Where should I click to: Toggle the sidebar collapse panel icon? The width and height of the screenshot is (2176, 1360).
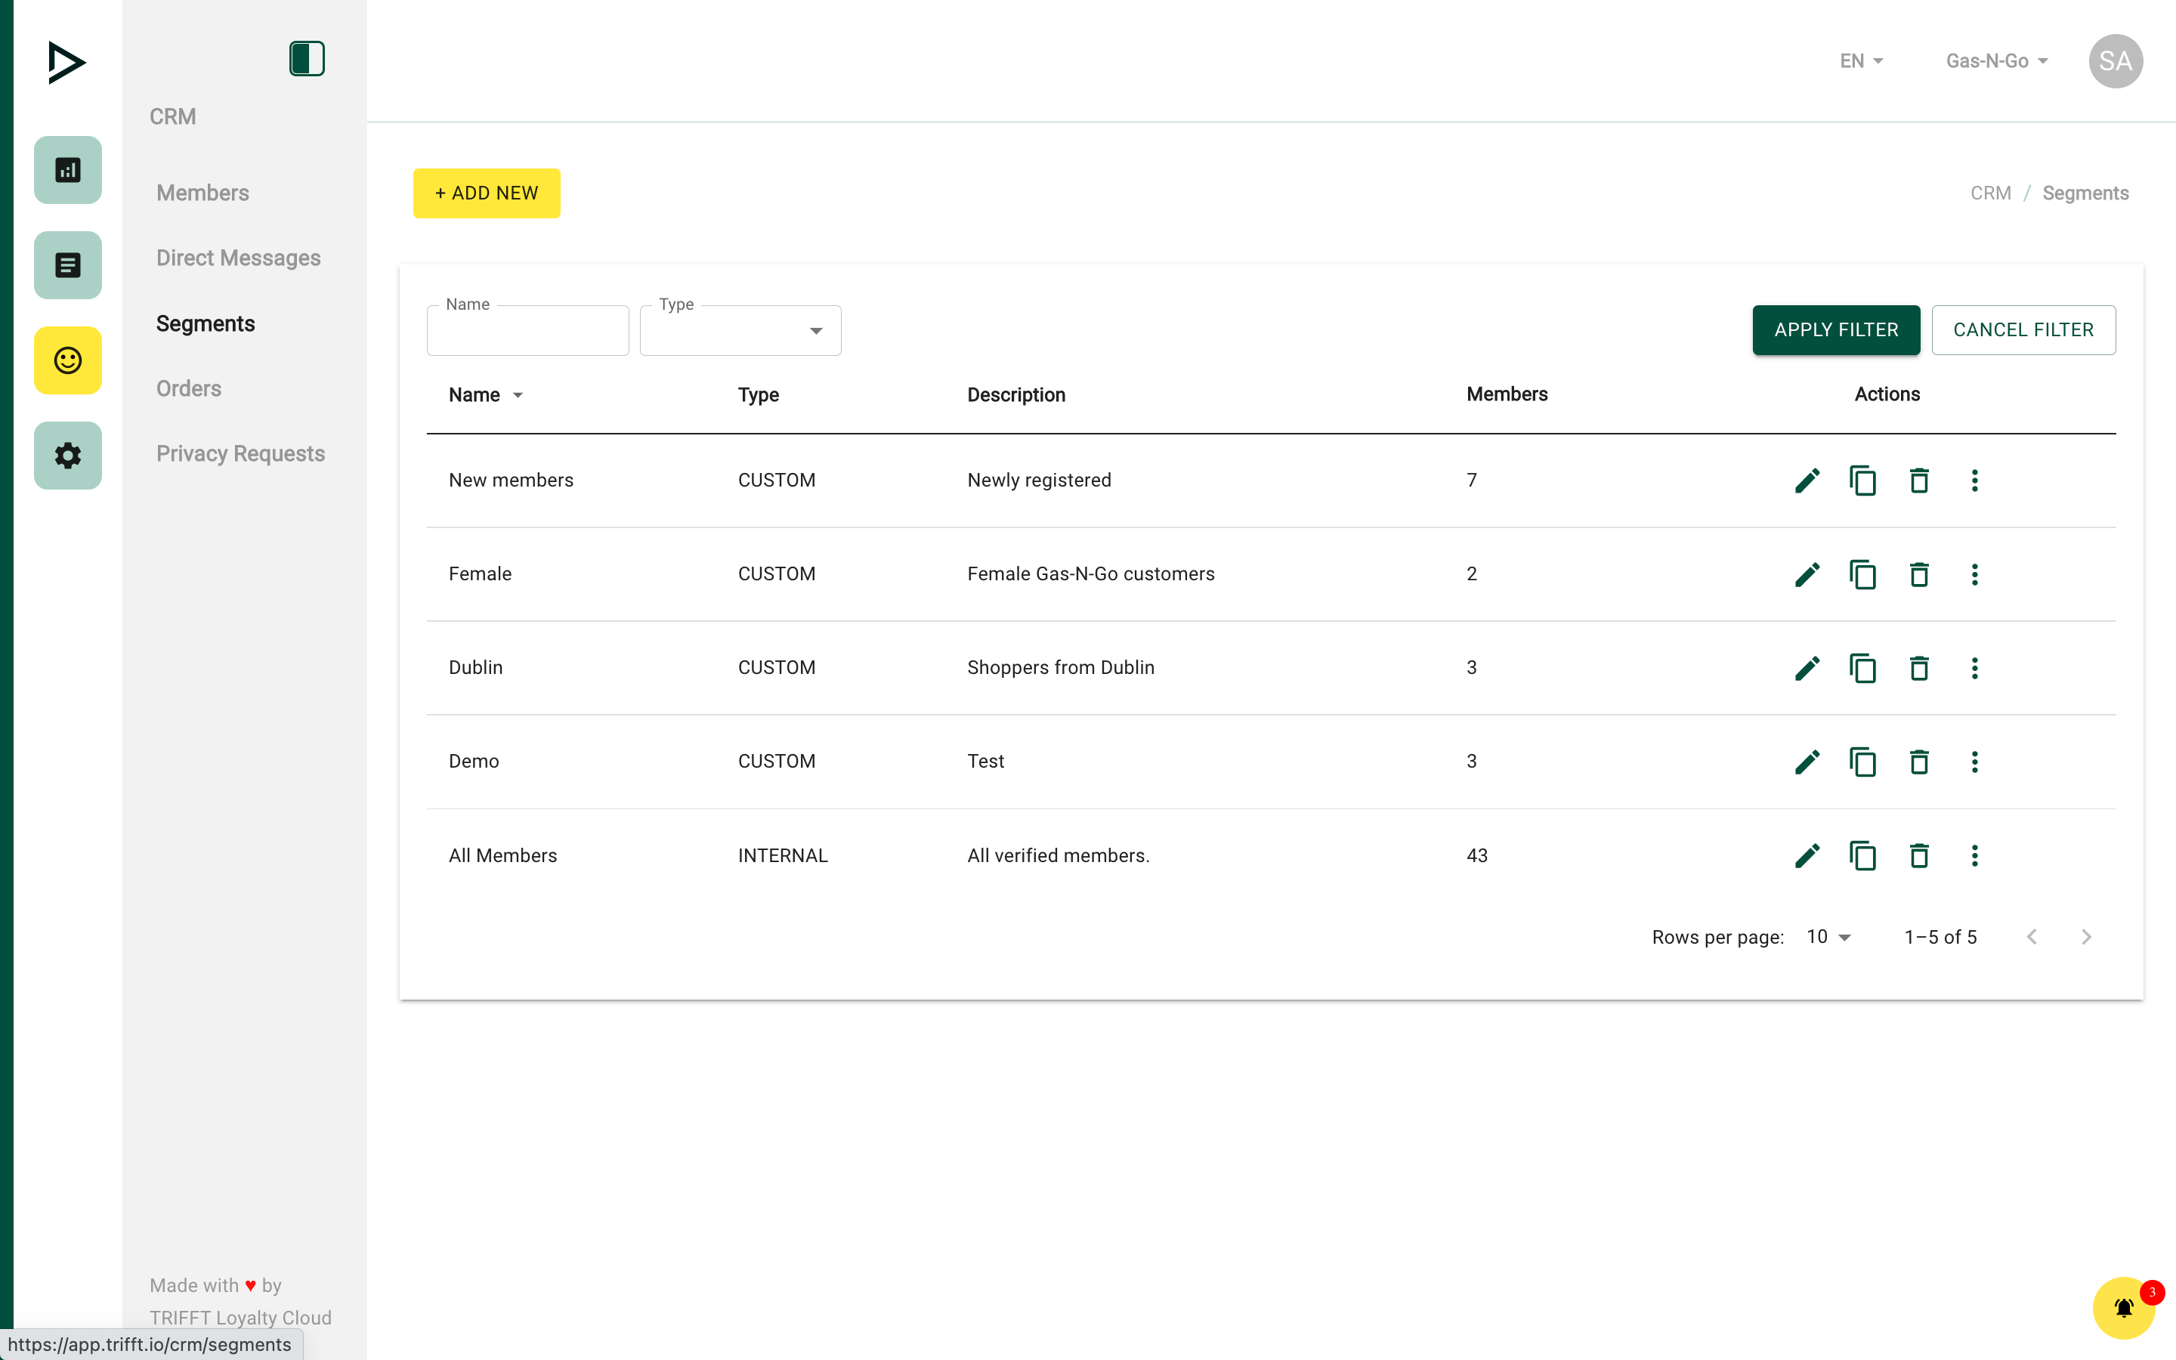point(307,60)
